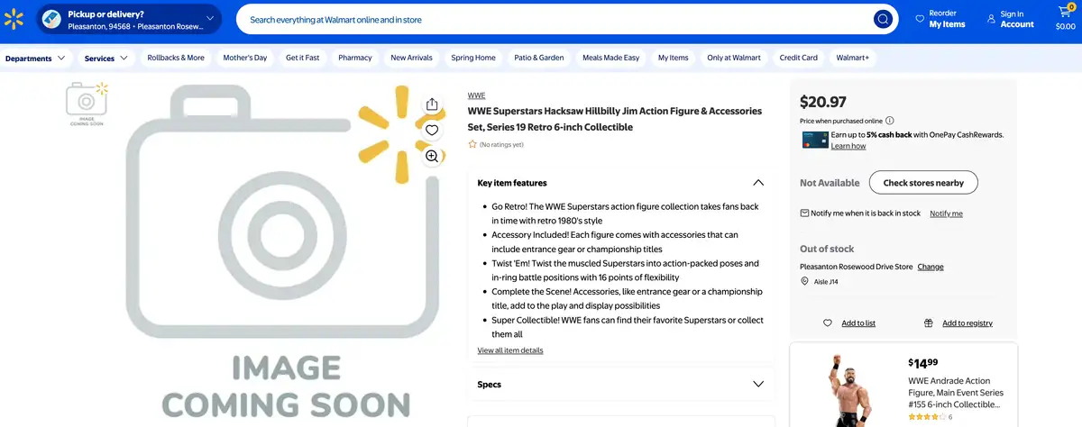Click Check stores nearby button

pos(922,183)
